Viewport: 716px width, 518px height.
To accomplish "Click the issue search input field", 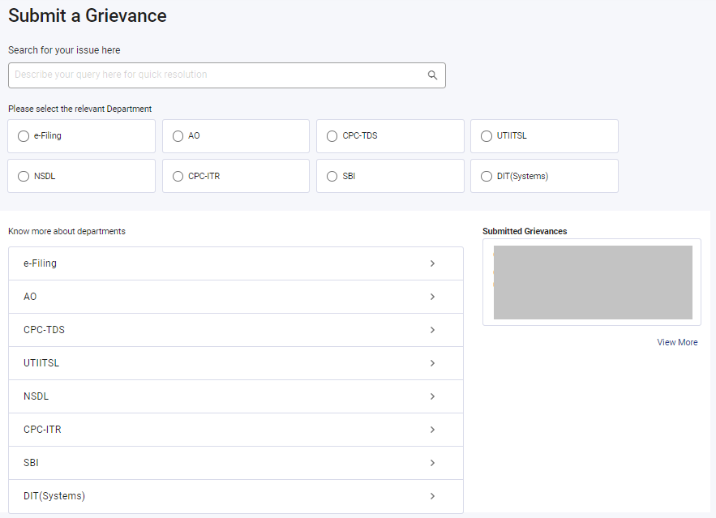I will coord(219,75).
